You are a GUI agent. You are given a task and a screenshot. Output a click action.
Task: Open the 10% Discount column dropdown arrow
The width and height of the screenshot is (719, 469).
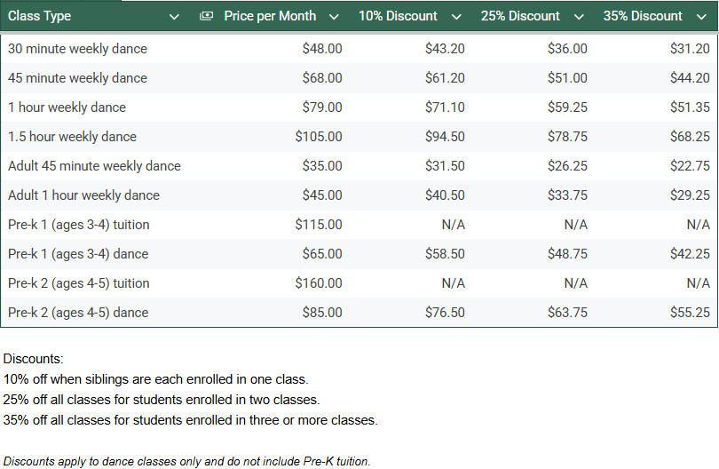pos(456,16)
